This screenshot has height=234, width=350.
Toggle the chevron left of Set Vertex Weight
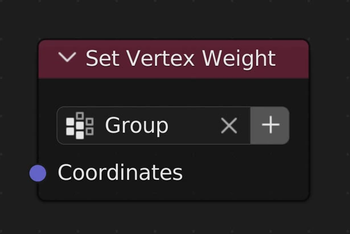click(x=68, y=58)
